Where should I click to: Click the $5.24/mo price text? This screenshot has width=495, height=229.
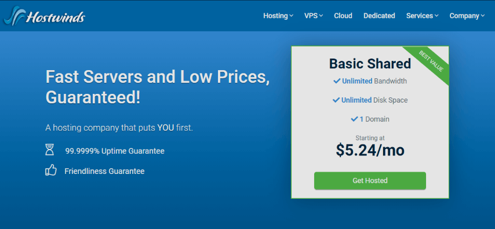coord(370,150)
